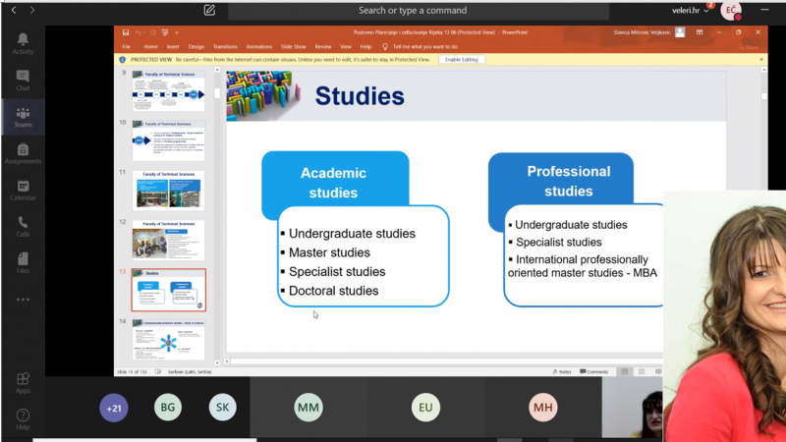Click the search or type a command box
Image resolution: width=786 pixels, height=442 pixels.
pyautogui.click(x=413, y=10)
